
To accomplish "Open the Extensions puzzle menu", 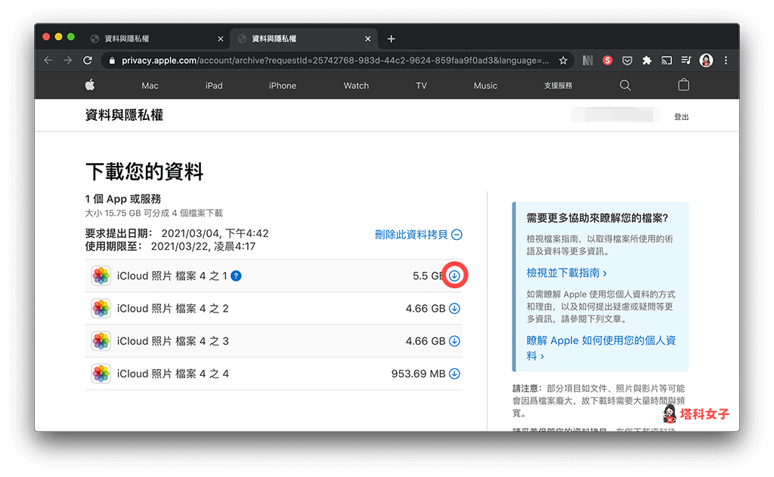I will click(x=647, y=60).
